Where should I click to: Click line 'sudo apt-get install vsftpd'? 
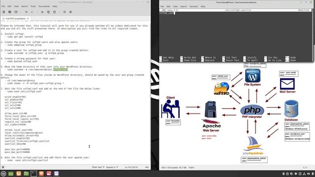point(25,37)
